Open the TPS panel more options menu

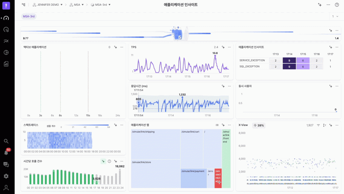(x=229, y=47)
